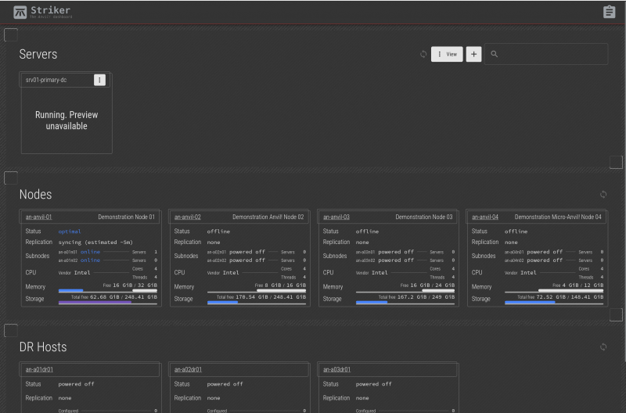The width and height of the screenshot is (626, 413).
Task: Open the an-a02dr01 DR host link
Action: click(188, 369)
